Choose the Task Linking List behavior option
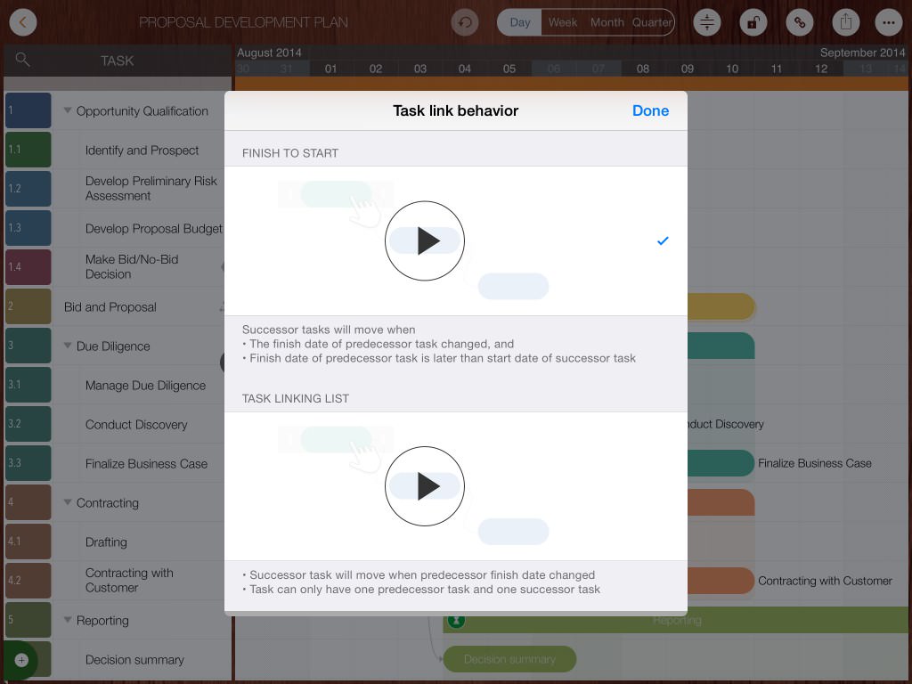Image resolution: width=912 pixels, height=684 pixels. 663,486
